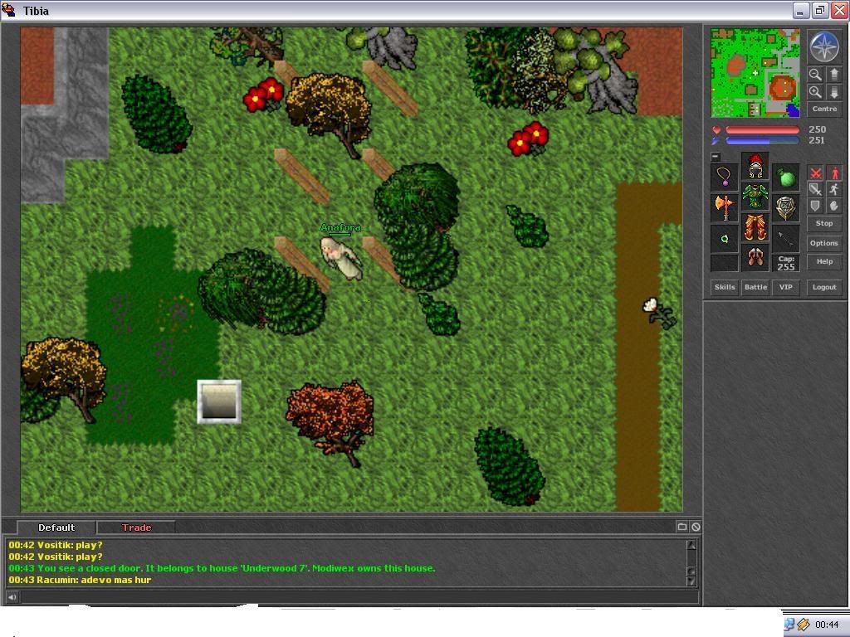The height and width of the screenshot is (637, 850).
Task: Select the green ring in ring slot
Action: coord(724,238)
